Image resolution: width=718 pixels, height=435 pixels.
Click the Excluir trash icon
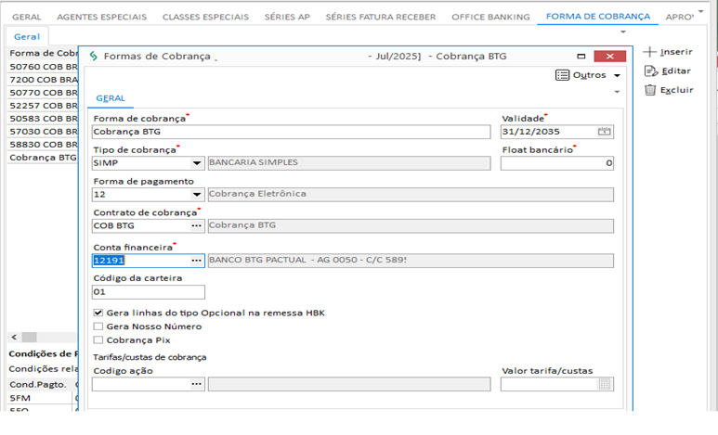click(x=650, y=90)
